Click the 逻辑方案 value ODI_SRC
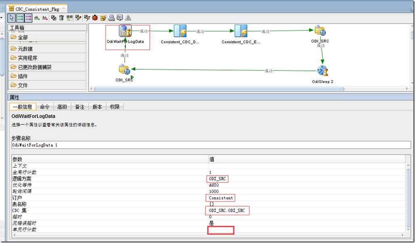Viewport: 415px width, 243px height. tap(217, 179)
